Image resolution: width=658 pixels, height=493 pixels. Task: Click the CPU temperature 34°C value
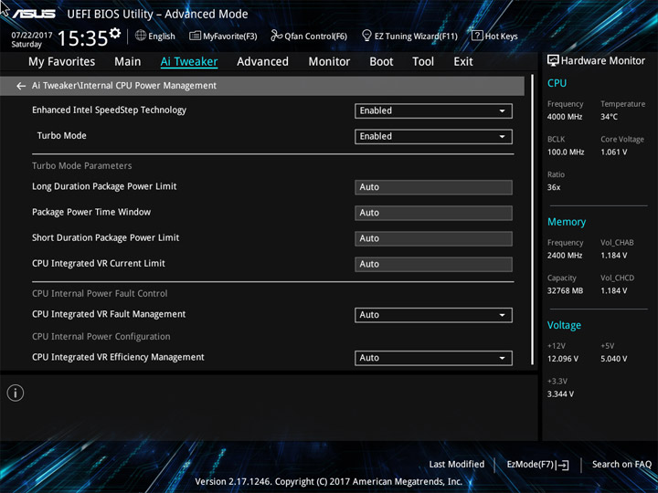click(609, 117)
